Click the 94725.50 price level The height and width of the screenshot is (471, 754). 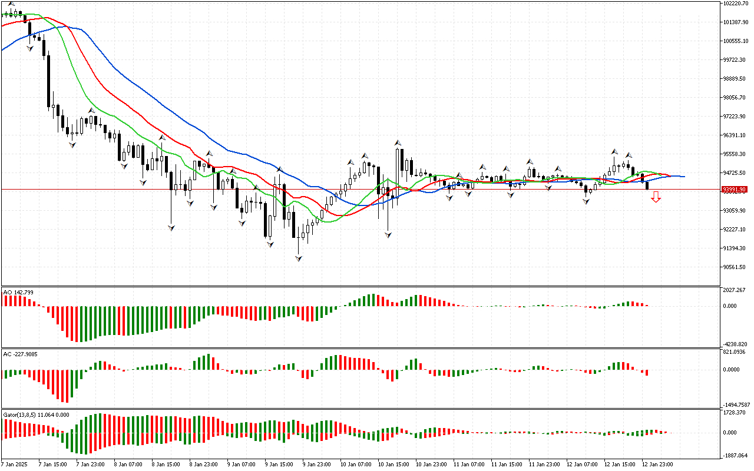coord(735,173)
